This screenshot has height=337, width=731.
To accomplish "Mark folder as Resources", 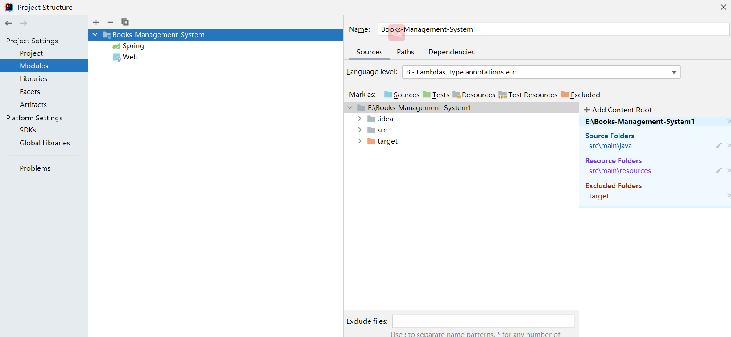I will click(473, 95).
